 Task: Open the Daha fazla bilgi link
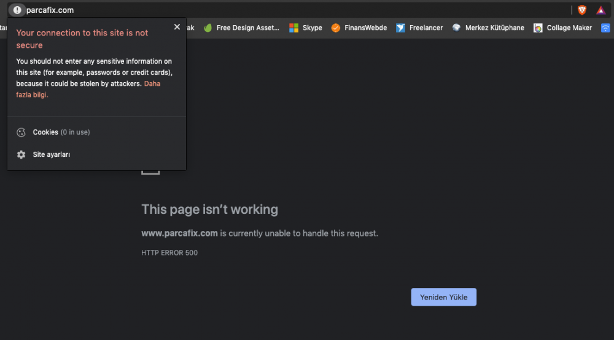click(x=88, y=89)
